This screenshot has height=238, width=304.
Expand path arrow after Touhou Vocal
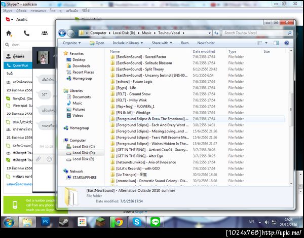click(x=183, y=33)
